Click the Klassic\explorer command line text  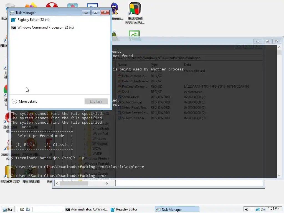coord(77,167)
